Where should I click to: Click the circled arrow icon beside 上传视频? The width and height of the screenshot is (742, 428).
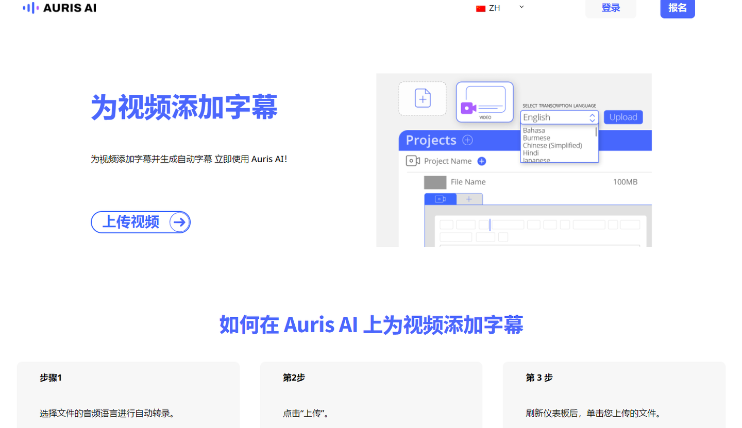point(179,222)
